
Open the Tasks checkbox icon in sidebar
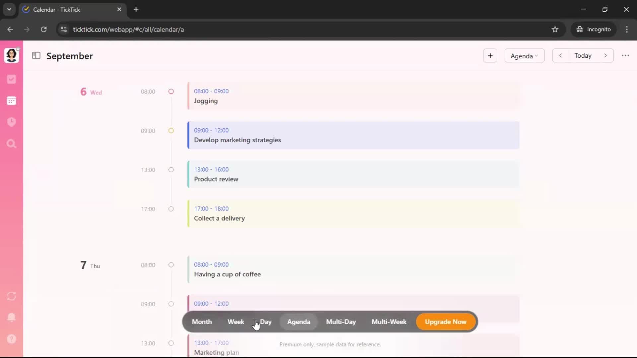click(11, 79)
